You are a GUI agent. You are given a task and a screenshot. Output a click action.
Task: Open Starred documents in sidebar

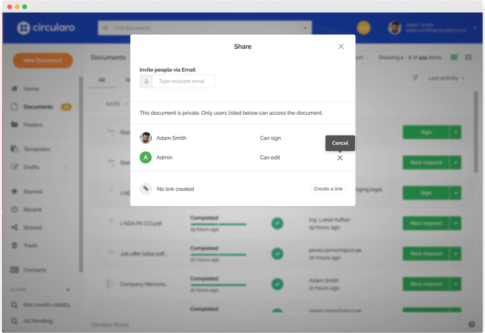click(32, 192)
